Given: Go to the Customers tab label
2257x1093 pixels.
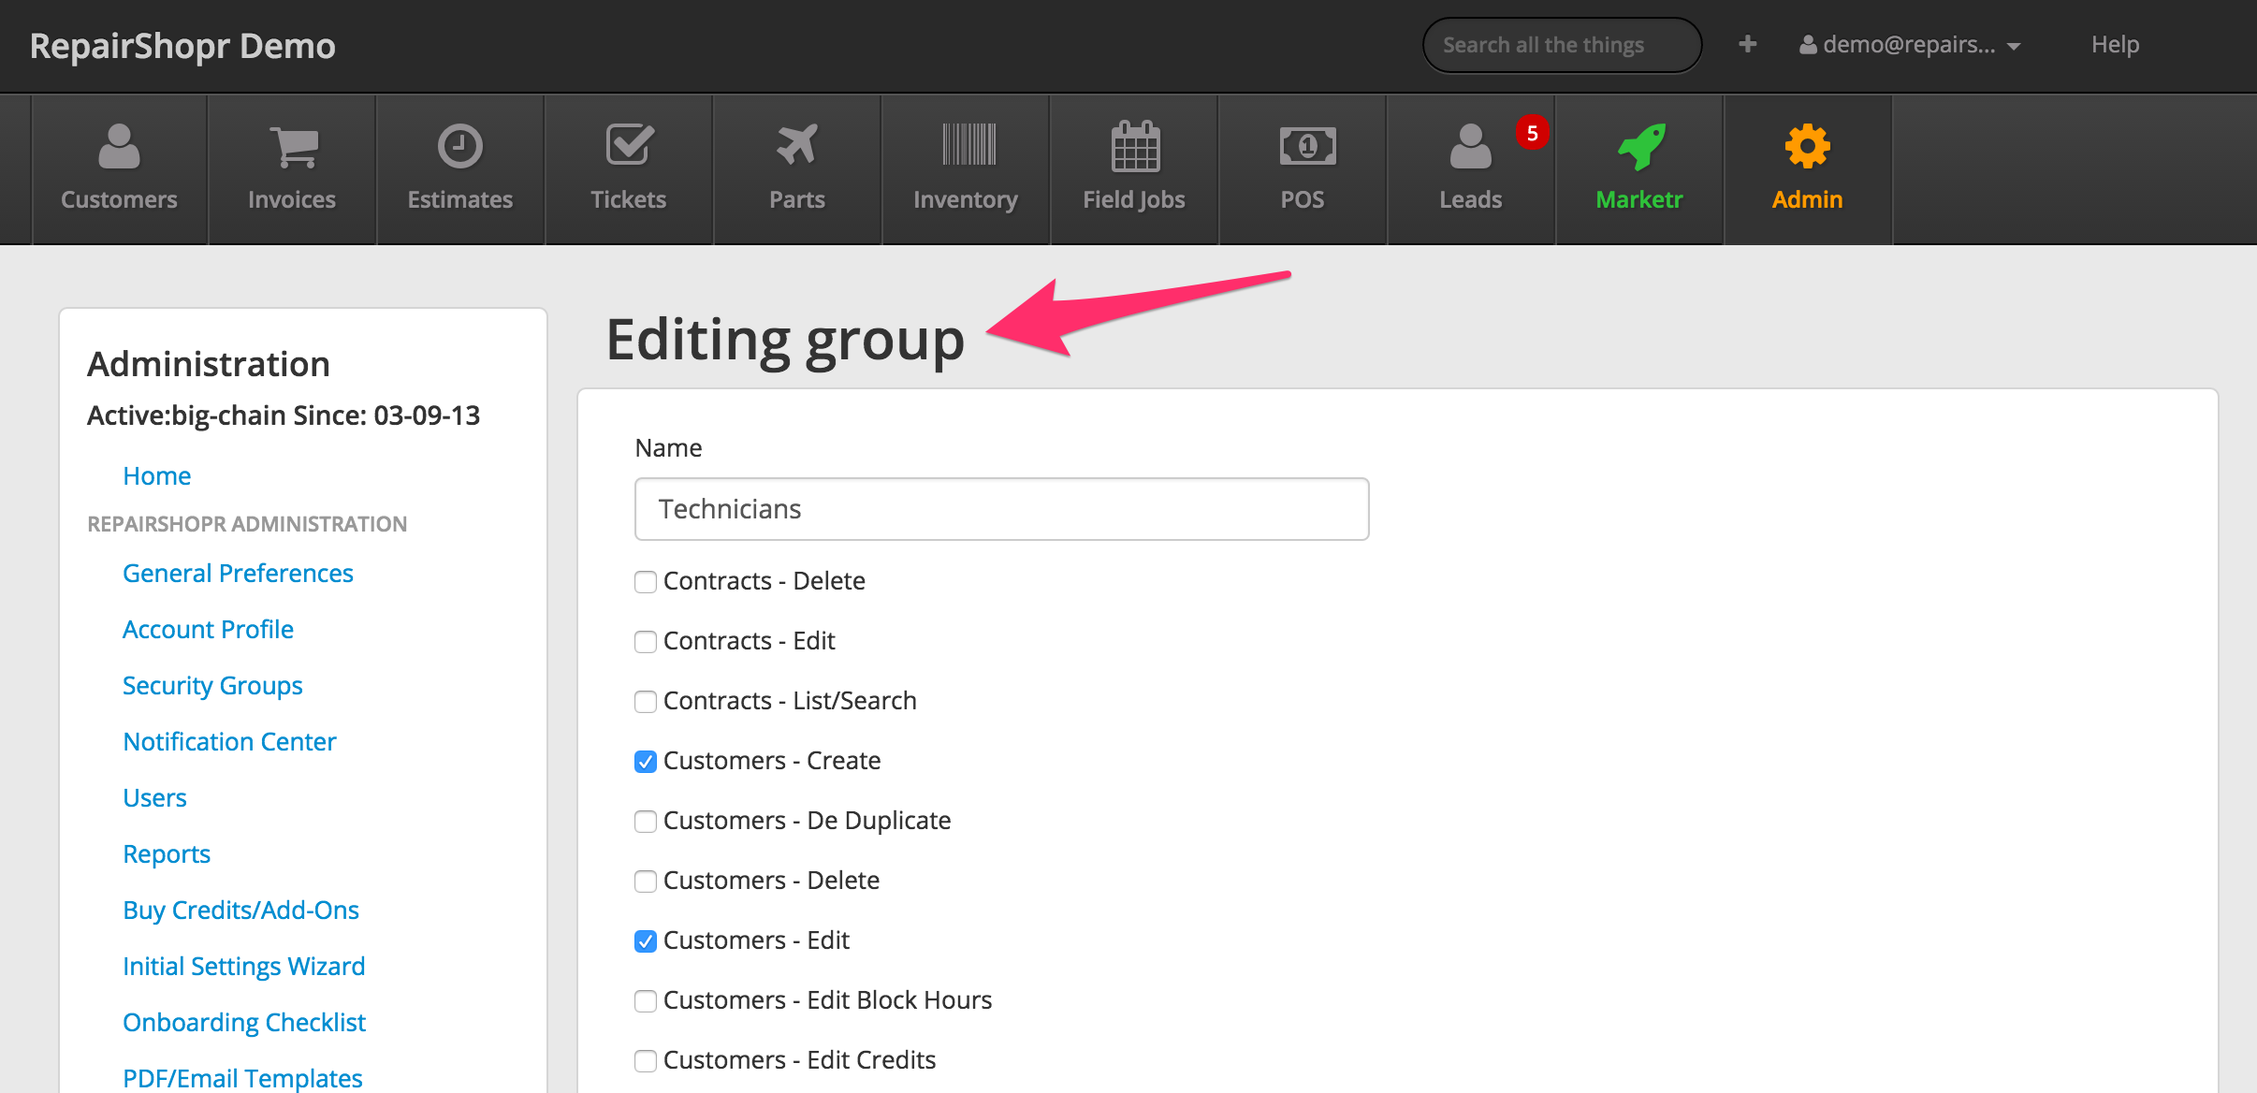Looking at the screenshot, I should click(119, 199).
